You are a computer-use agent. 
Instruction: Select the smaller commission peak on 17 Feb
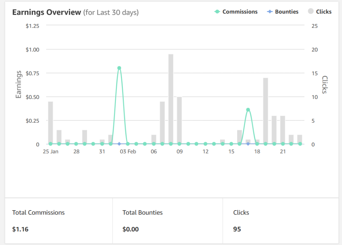[x=248, y=110]
